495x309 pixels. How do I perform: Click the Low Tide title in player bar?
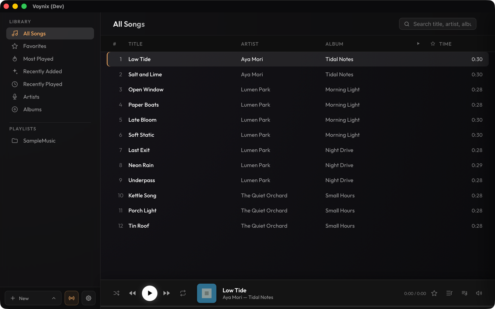coord(234,290)
